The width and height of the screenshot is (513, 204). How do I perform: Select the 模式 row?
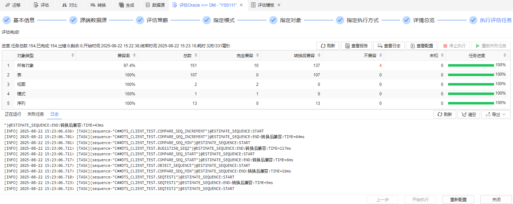click(255, 94)
